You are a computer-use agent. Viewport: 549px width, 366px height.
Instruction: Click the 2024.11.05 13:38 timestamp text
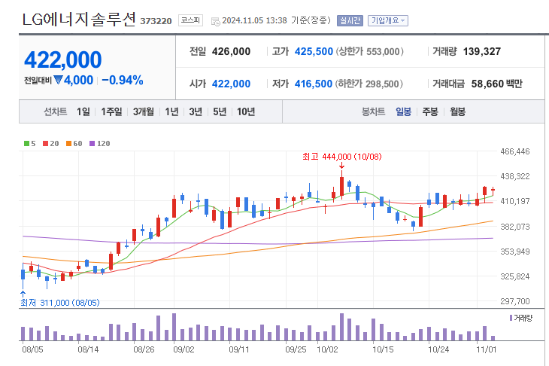[x=254, y=20]
